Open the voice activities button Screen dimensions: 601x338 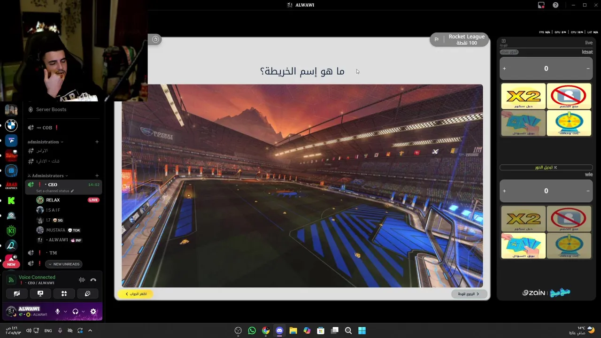[64, 293]
